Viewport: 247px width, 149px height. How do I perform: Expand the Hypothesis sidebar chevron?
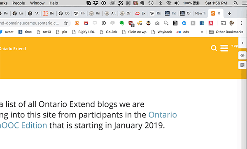242,43
